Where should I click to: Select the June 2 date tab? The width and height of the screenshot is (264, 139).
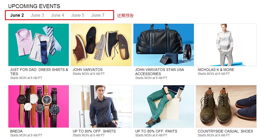pos(17,15)
